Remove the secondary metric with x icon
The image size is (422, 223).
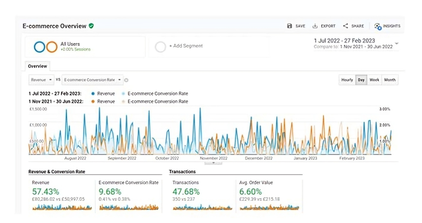tap(127, 80)
